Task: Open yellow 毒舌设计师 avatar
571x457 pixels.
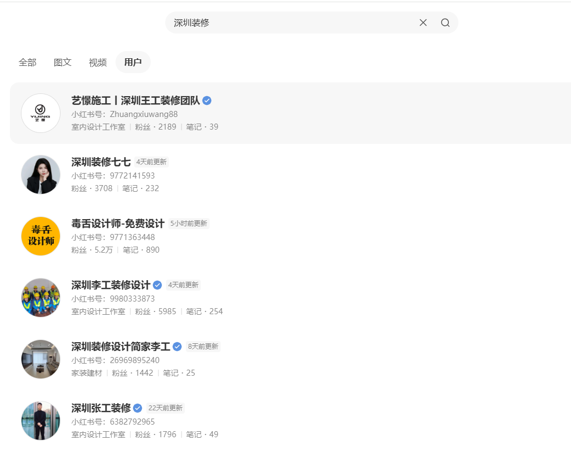Action: [x=40, y=236]
